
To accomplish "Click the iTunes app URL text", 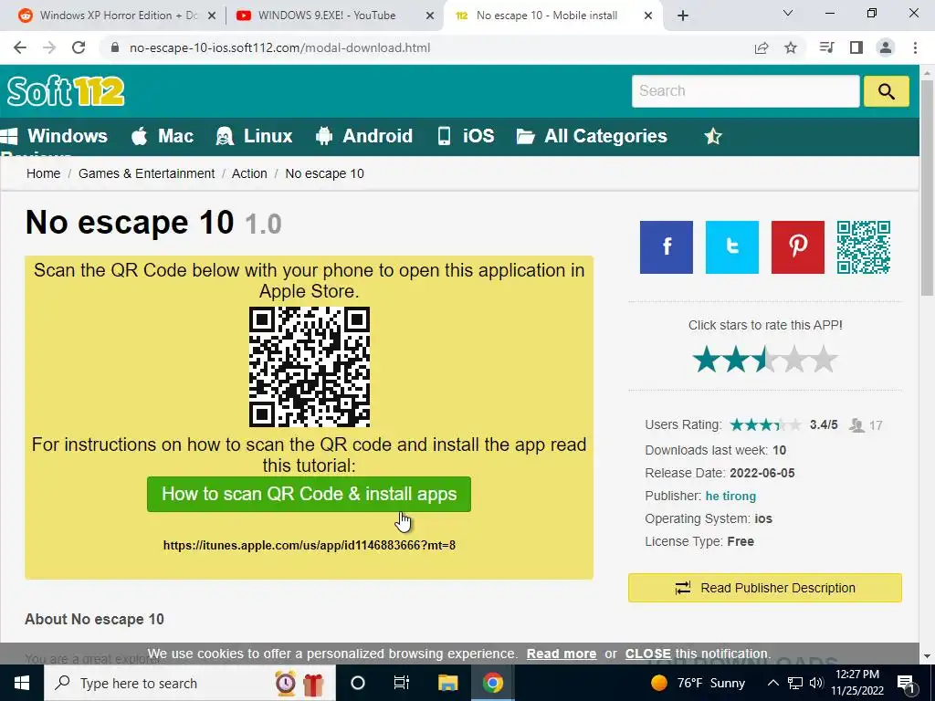I will (x=309, y=545).
